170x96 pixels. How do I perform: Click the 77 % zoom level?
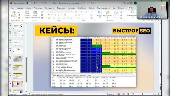(155, 94)
